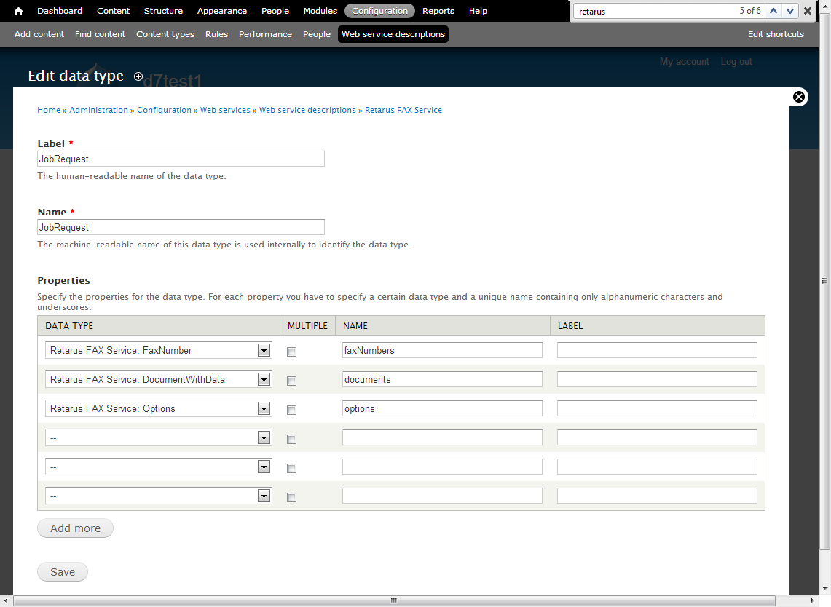
Task: Click the options name field
Action: 442,408
